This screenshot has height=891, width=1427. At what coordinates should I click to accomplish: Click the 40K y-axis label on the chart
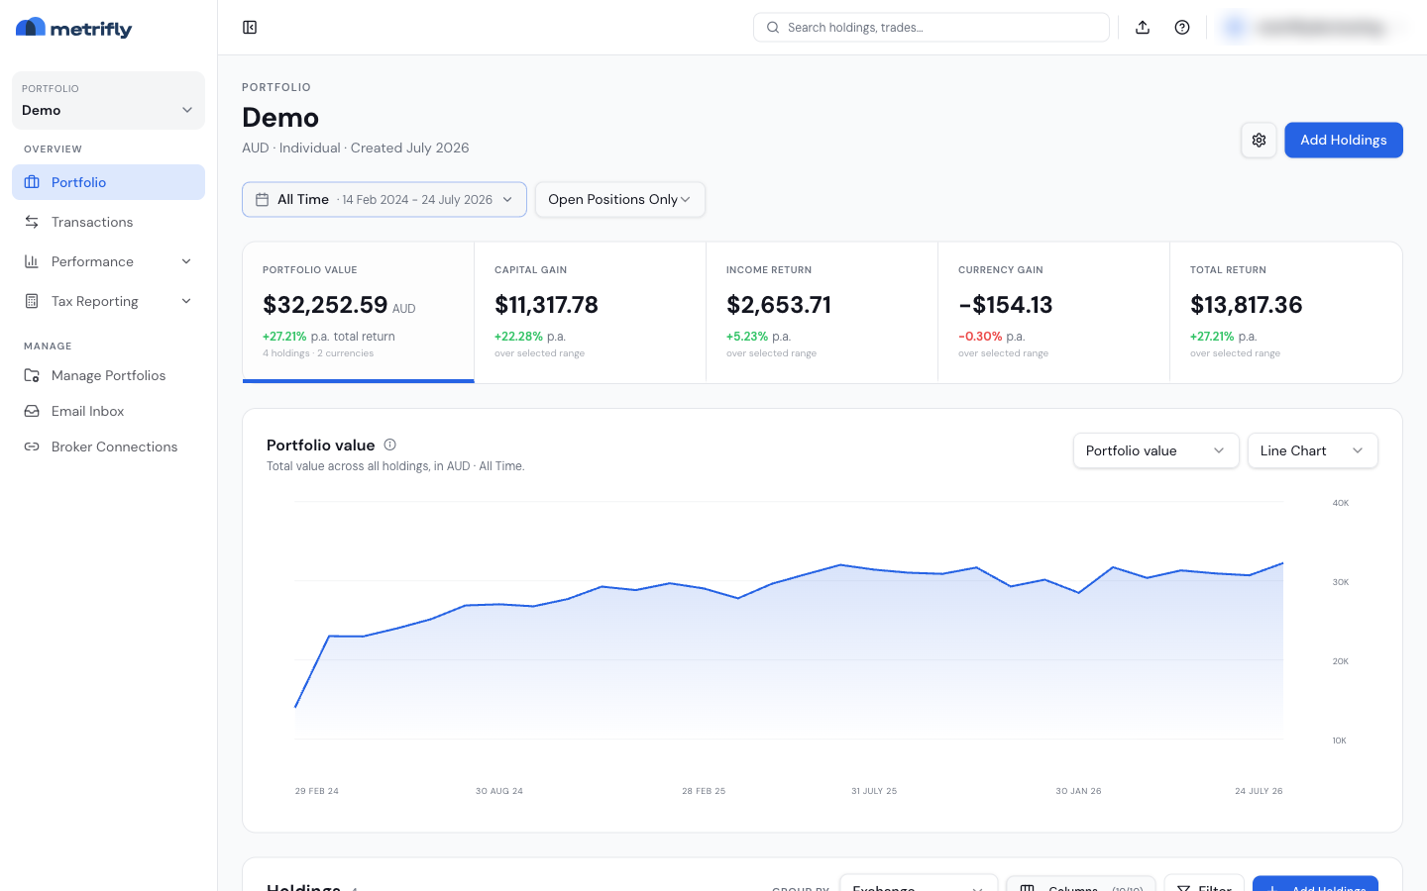[x=1341, y=503]
